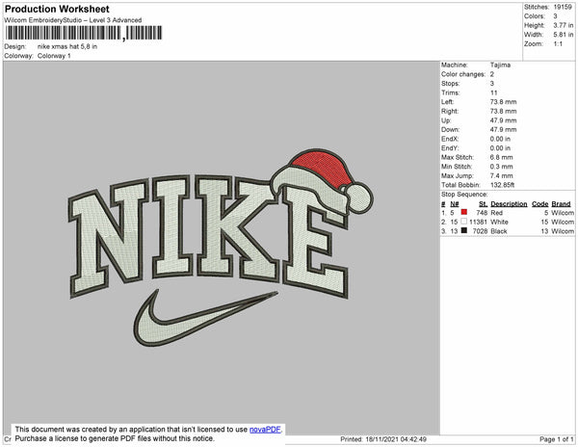This screenshot has width=578, height=447.
Task: Click stitch count '11381' in White row
Action: [479, 222]
